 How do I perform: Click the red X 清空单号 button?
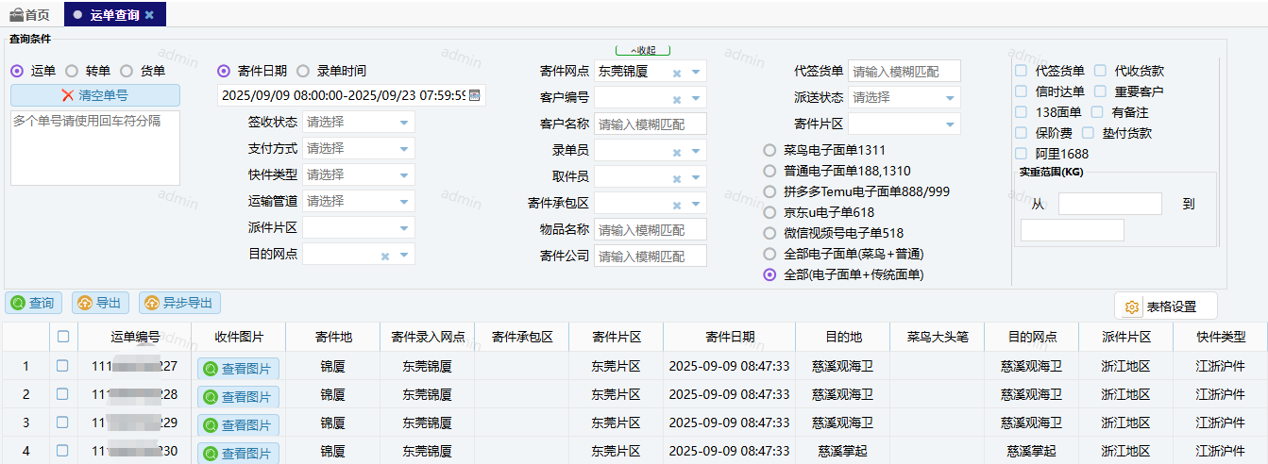coord(68,95)
